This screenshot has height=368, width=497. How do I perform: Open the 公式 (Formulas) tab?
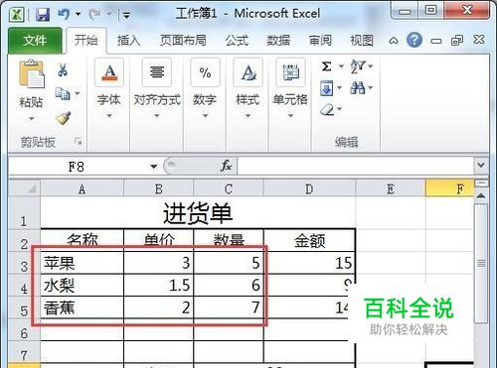tap(237, 41)
